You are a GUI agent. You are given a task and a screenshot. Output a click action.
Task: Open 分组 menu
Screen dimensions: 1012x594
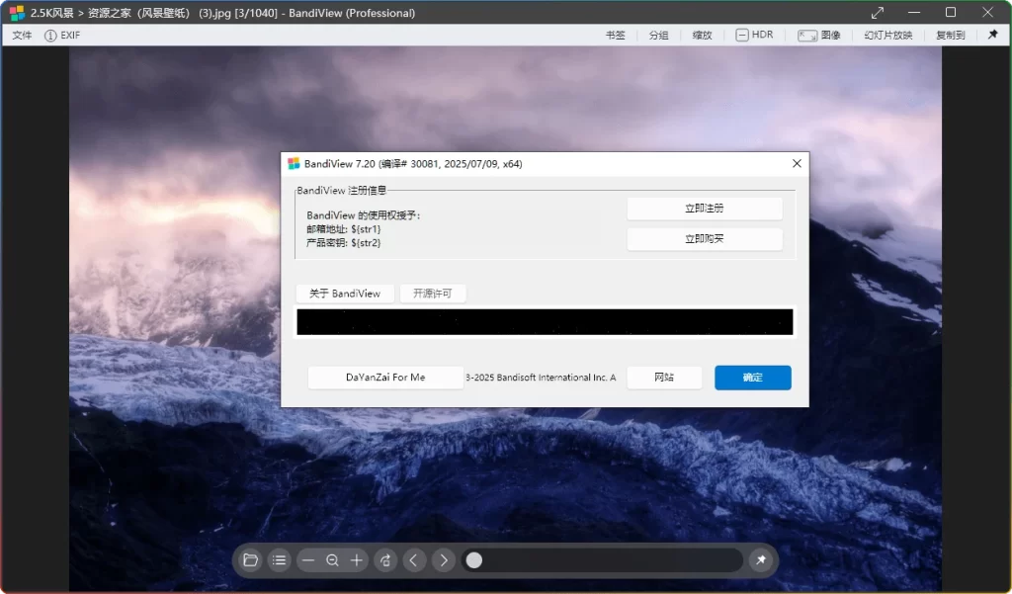pos(658,35)
